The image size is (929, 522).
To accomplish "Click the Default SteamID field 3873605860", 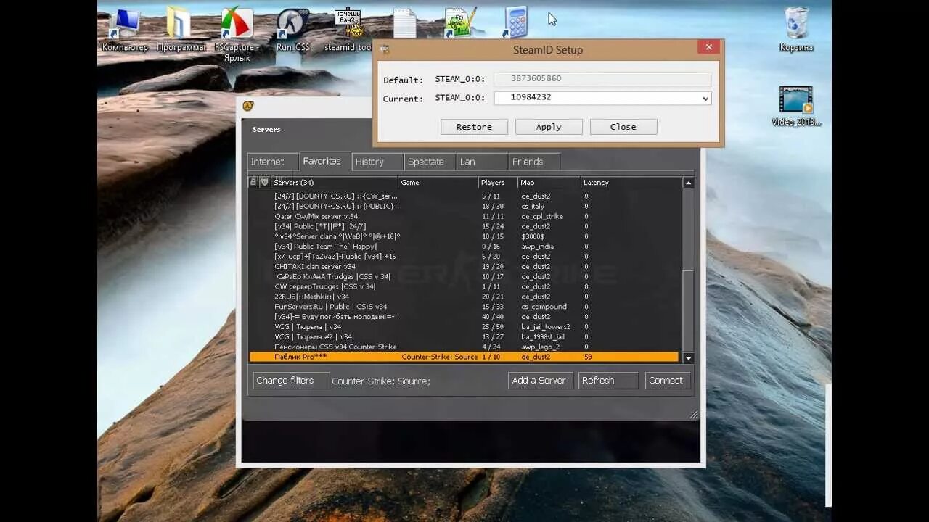I will point(602,78).
